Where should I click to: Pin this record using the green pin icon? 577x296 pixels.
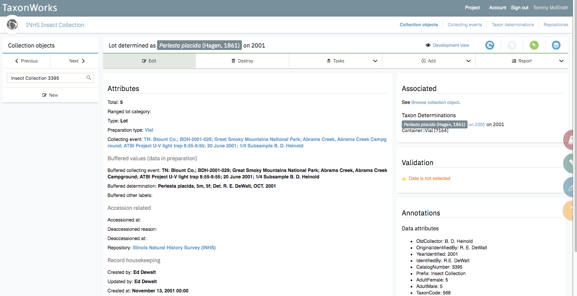pos(534,45)
